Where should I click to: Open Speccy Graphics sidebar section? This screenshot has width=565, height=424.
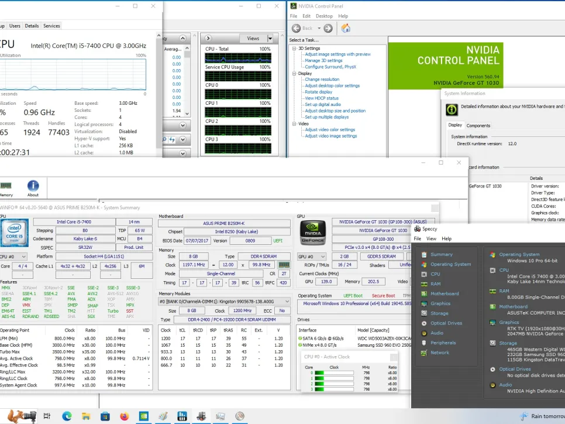pos(440,303)
